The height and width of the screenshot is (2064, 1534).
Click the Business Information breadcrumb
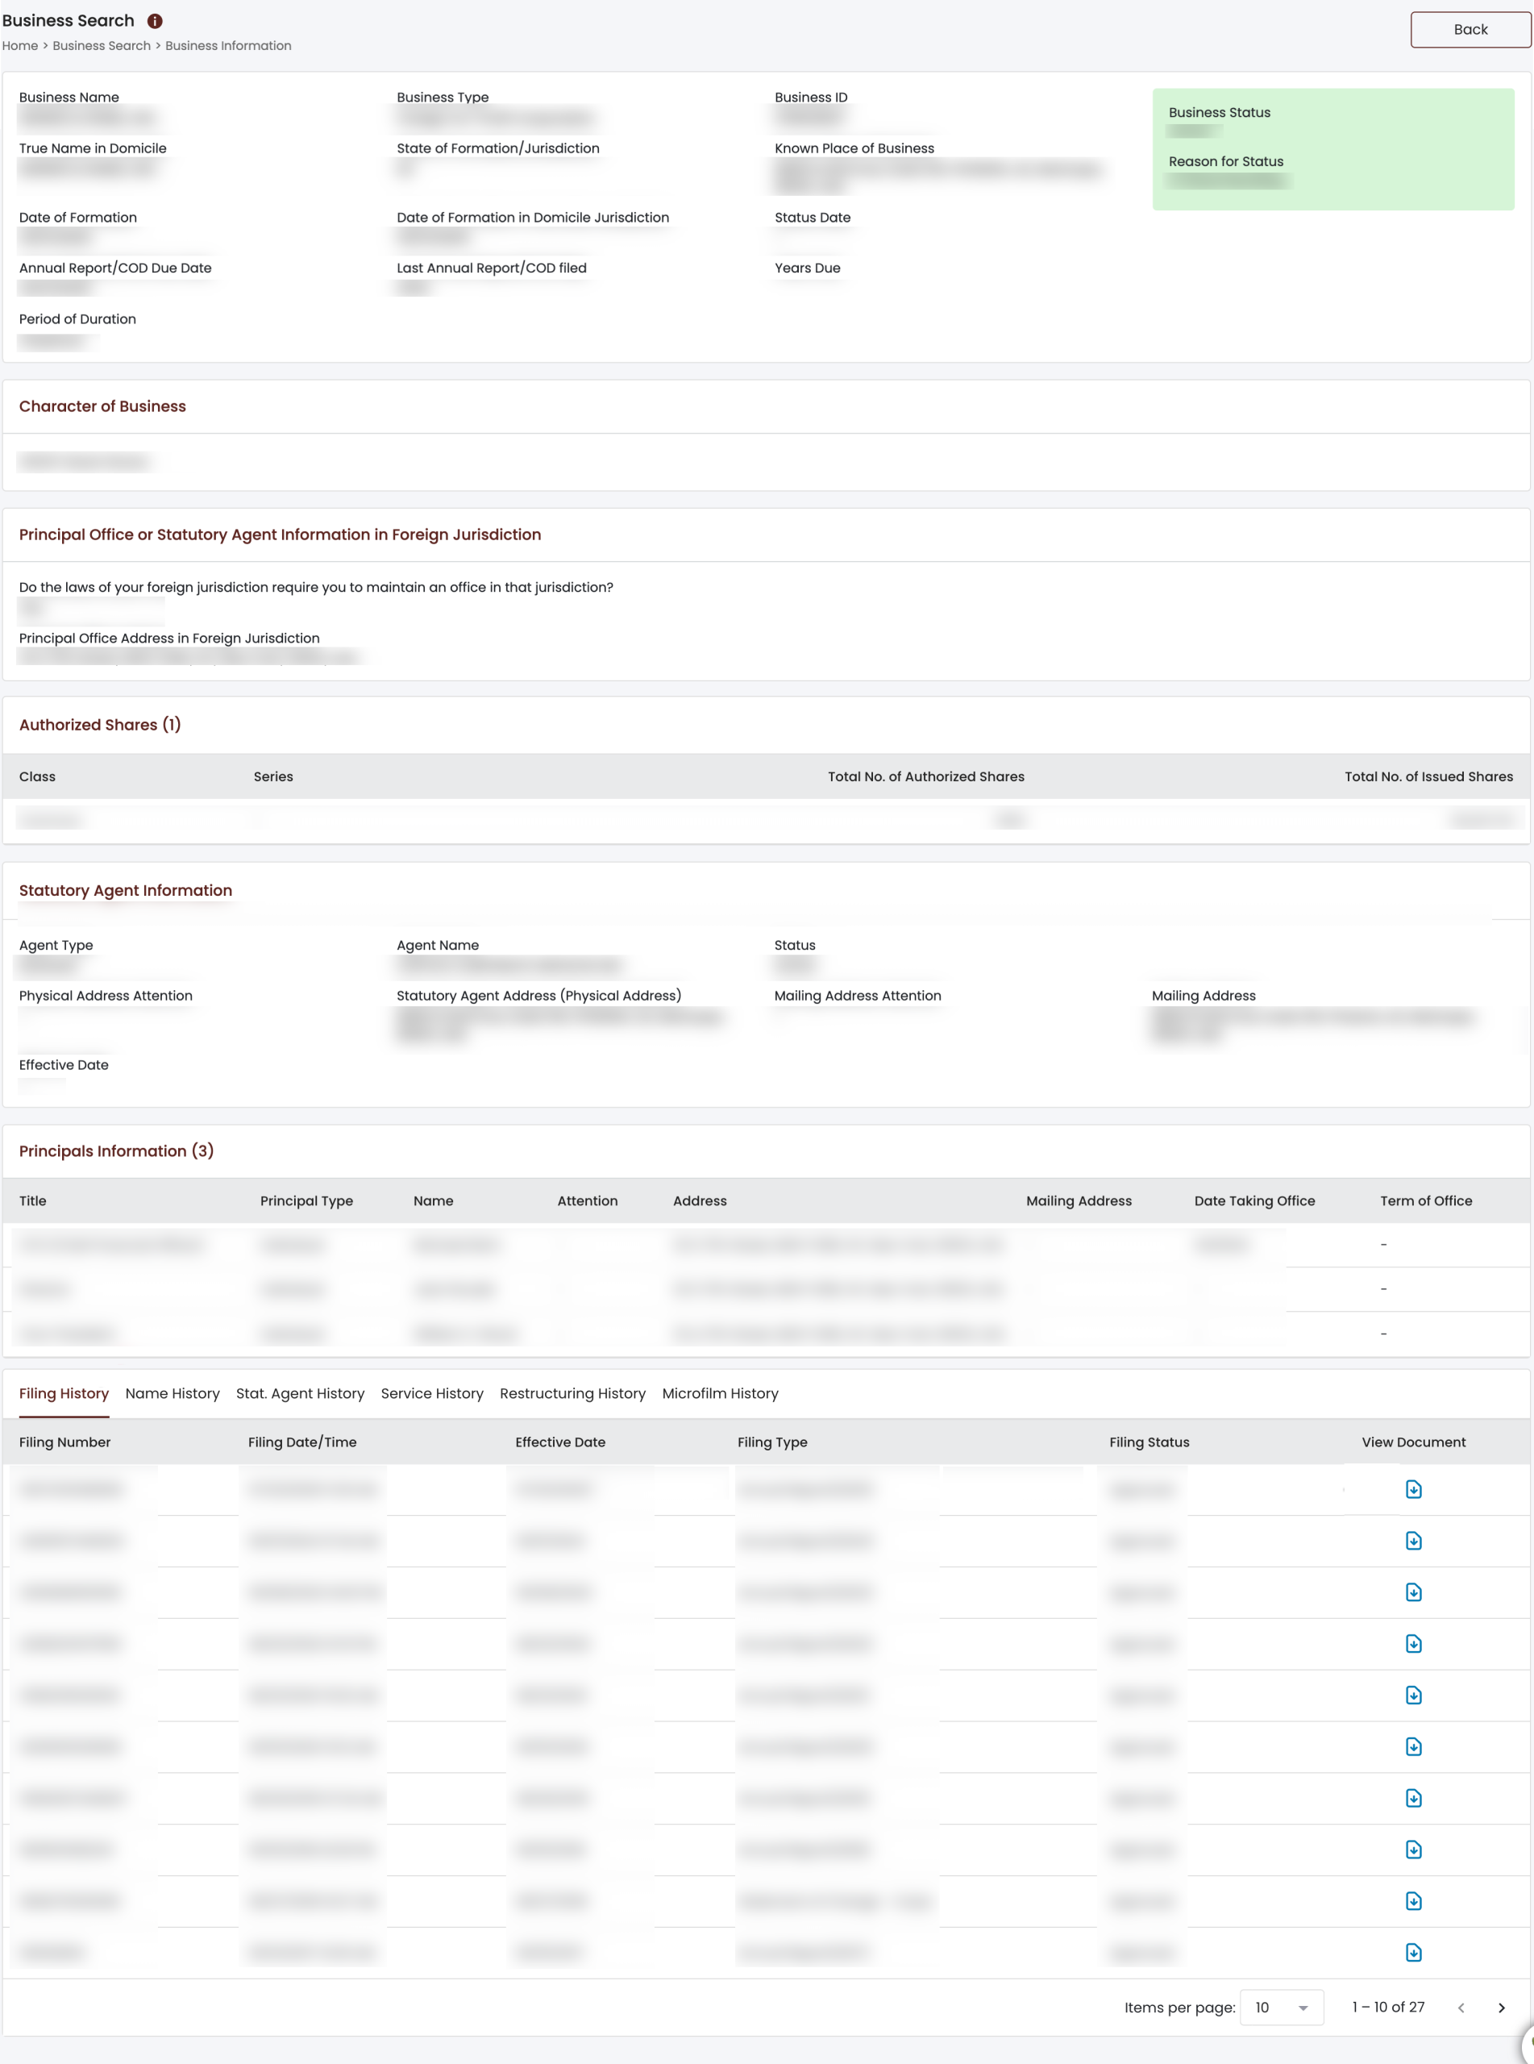(228, 45)
